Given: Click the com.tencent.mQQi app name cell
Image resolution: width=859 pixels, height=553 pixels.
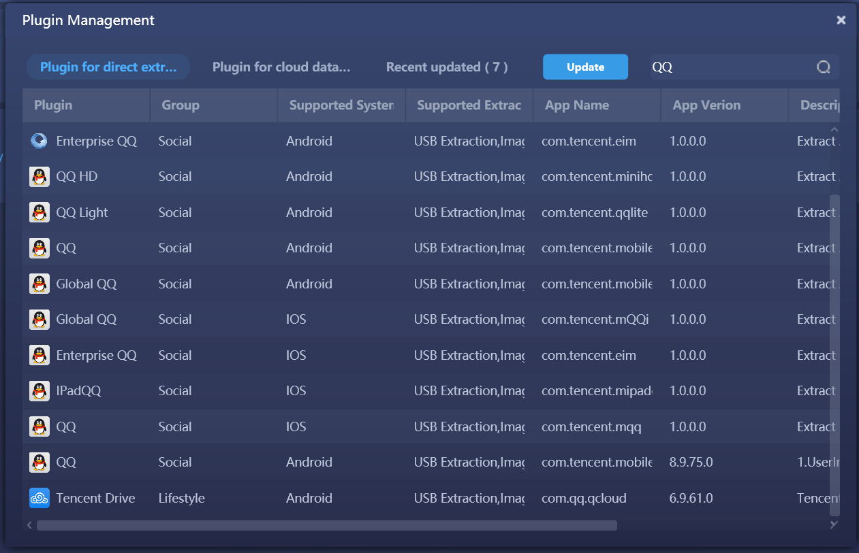Looking at the screenshot, I should 595,319.
